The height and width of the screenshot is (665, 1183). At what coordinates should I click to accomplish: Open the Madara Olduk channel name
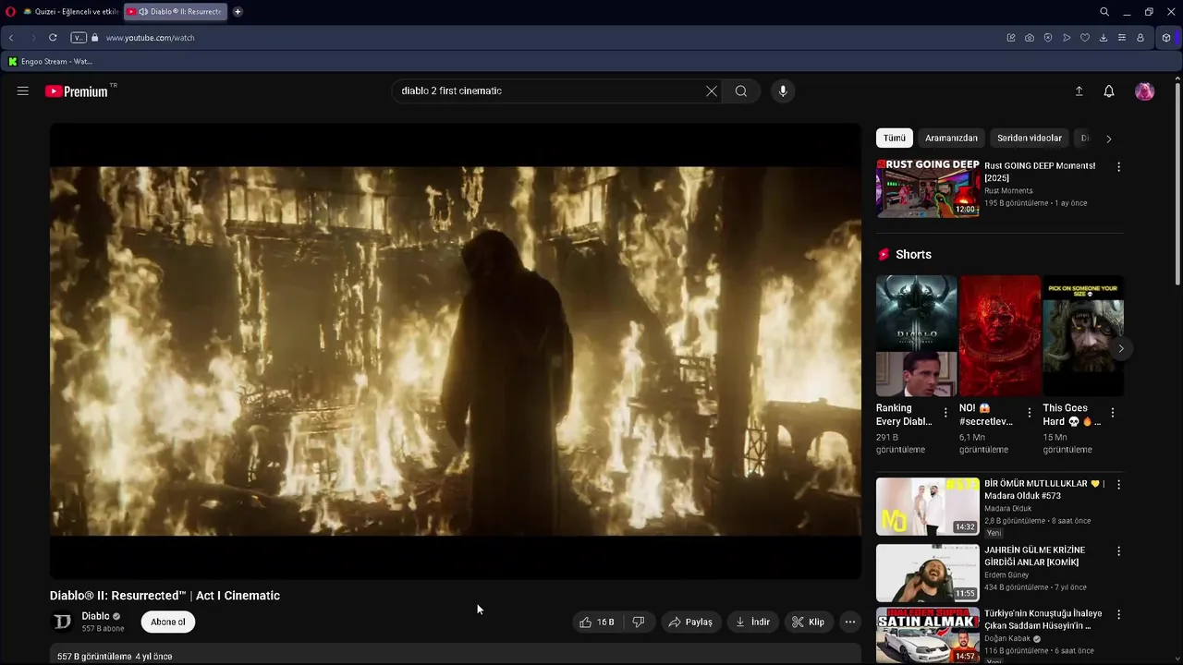tap(1008, 509)
